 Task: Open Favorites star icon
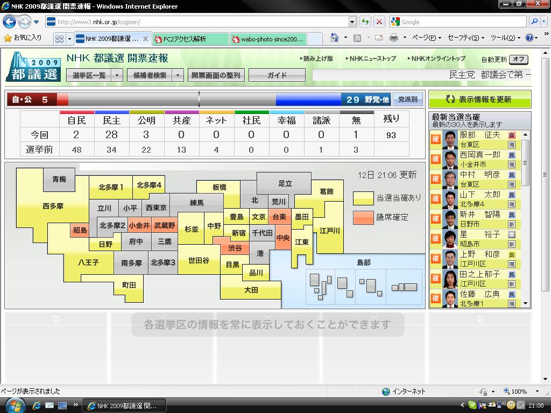pyautogui.click(x=8, y=38)
